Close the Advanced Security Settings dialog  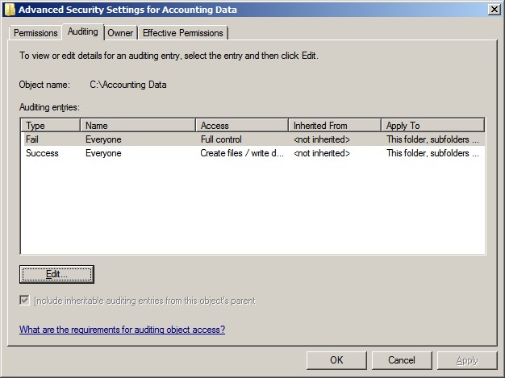click(x=493, y=9)
